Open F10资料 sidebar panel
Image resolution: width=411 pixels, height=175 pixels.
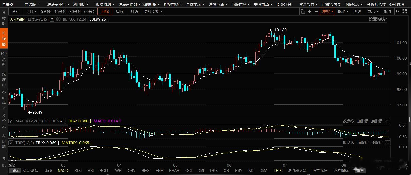point(4,59)
